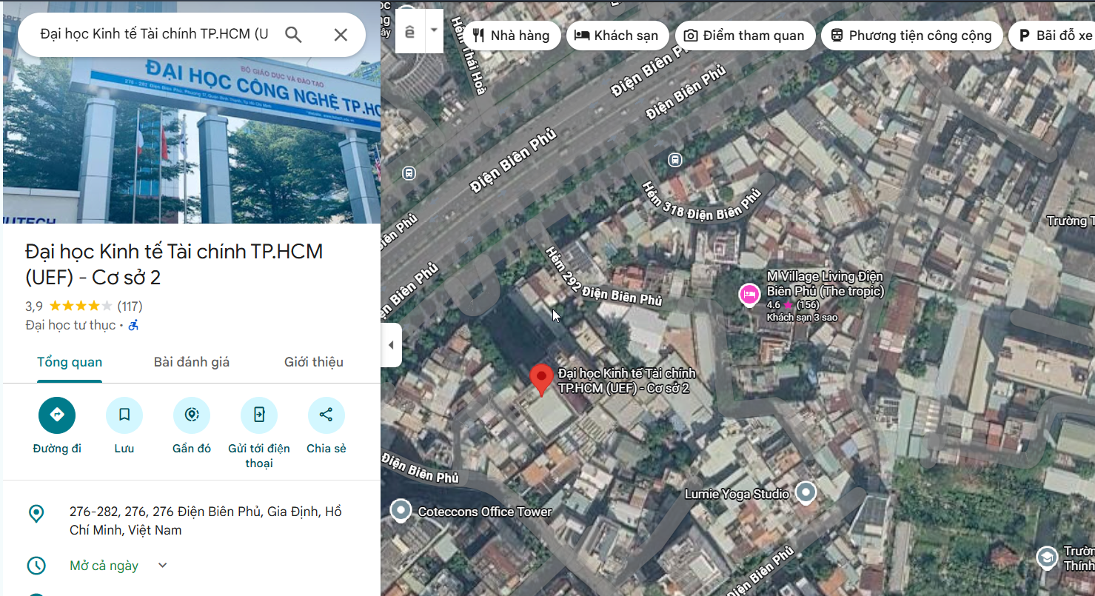Clear the search box with the X icon
The height and width of the screenshot is (596, 1095).
[341, 35]
